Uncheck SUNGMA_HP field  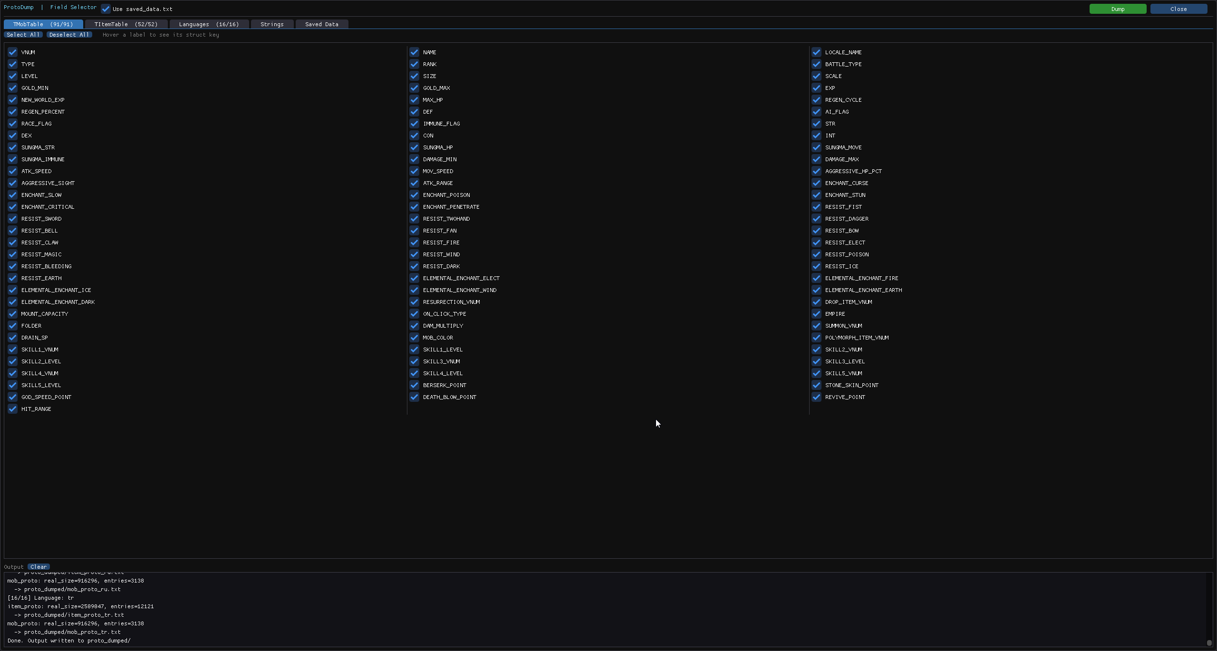[415, 147]
